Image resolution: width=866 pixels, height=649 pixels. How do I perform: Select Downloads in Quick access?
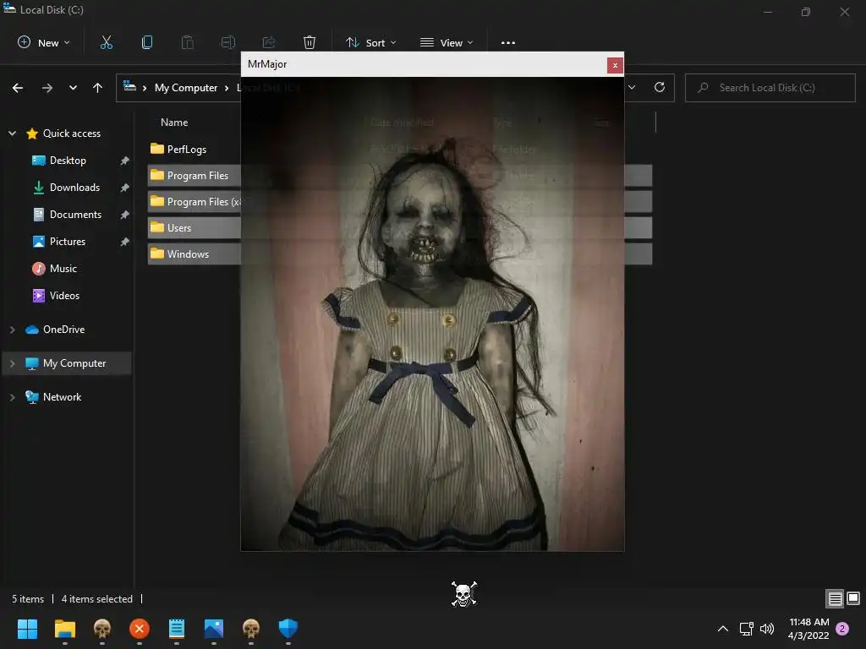pyautogui.click(x=74, y=188)
